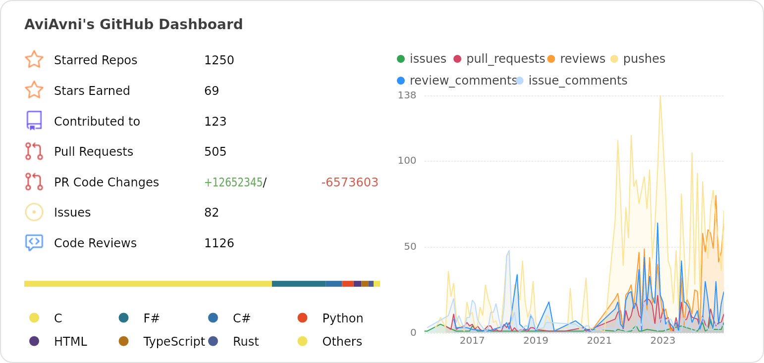
Task: Click the Others language label
Action: pyautogui.click(x=342, y=342)
